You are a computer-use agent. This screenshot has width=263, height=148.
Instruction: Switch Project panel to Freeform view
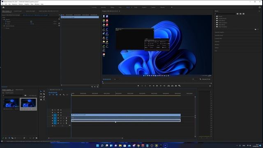(12, 138)
